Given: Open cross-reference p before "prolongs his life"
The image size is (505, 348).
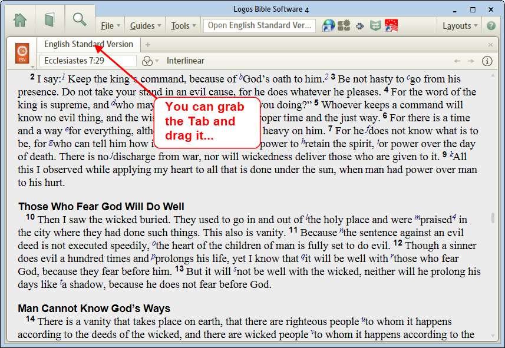Looking at the screenshot, I should (153, 257).
